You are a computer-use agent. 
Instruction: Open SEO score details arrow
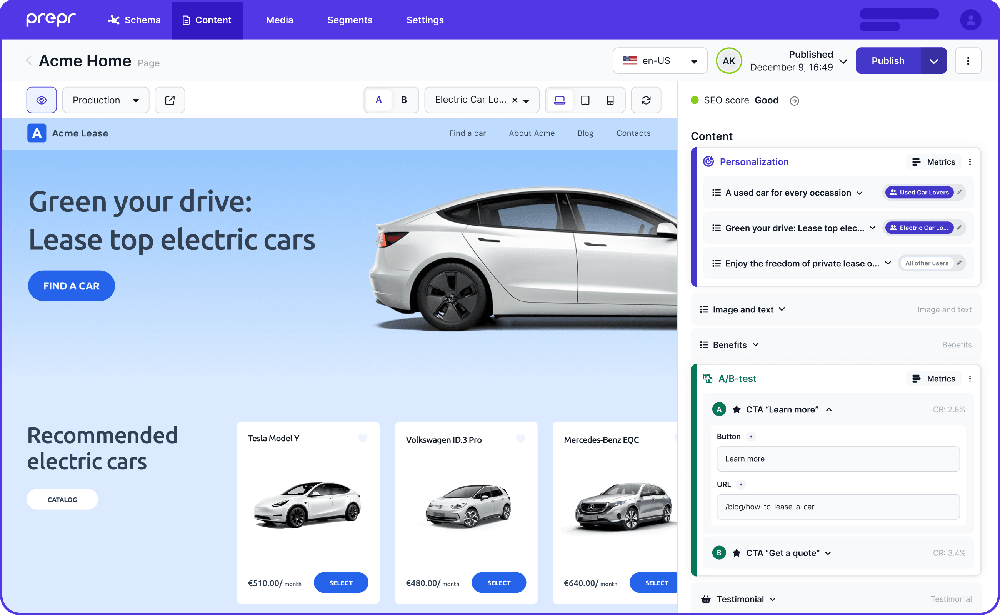[794, 101]
